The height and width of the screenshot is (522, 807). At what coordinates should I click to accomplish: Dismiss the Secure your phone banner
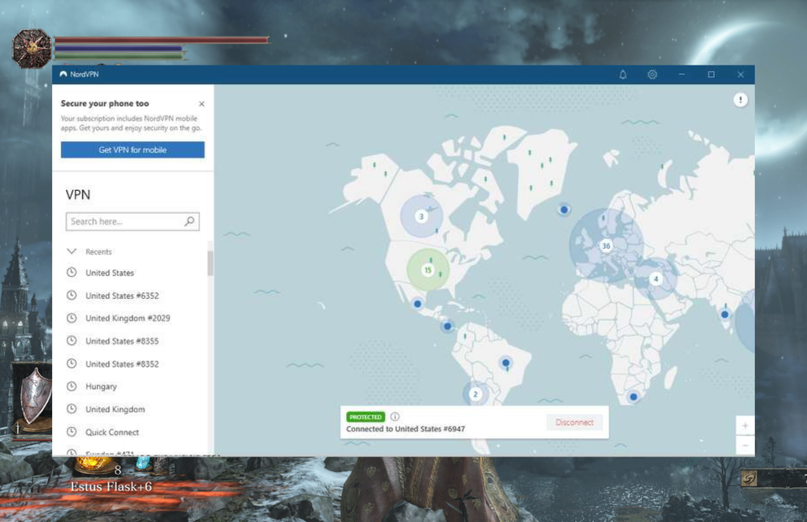[201, 104]
